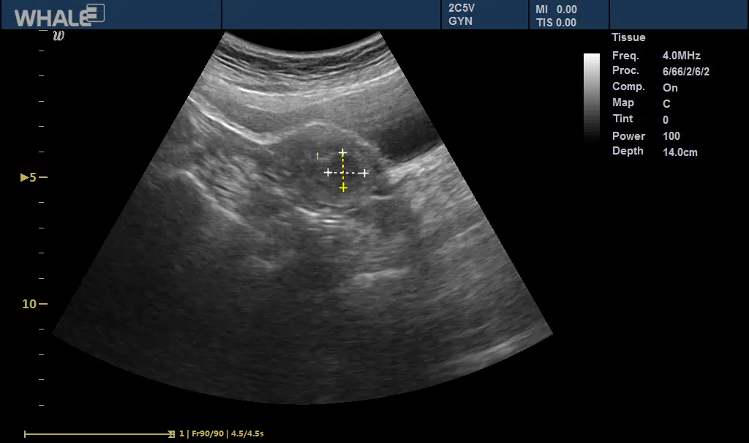
Task: Click the Tissue heading label
Action: click(x=628, y=37)
